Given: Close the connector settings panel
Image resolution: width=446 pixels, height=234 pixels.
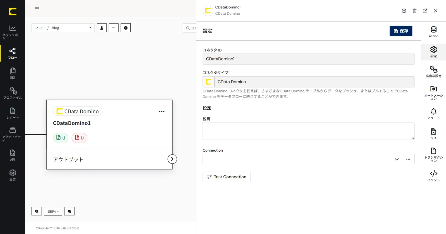Looking at the screenshot, I should pyautogui.click(x=435, y=11).
